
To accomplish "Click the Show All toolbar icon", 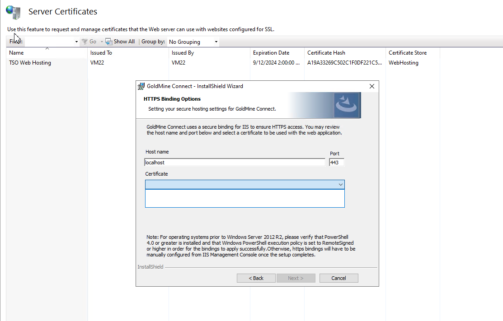I will 109,42.
